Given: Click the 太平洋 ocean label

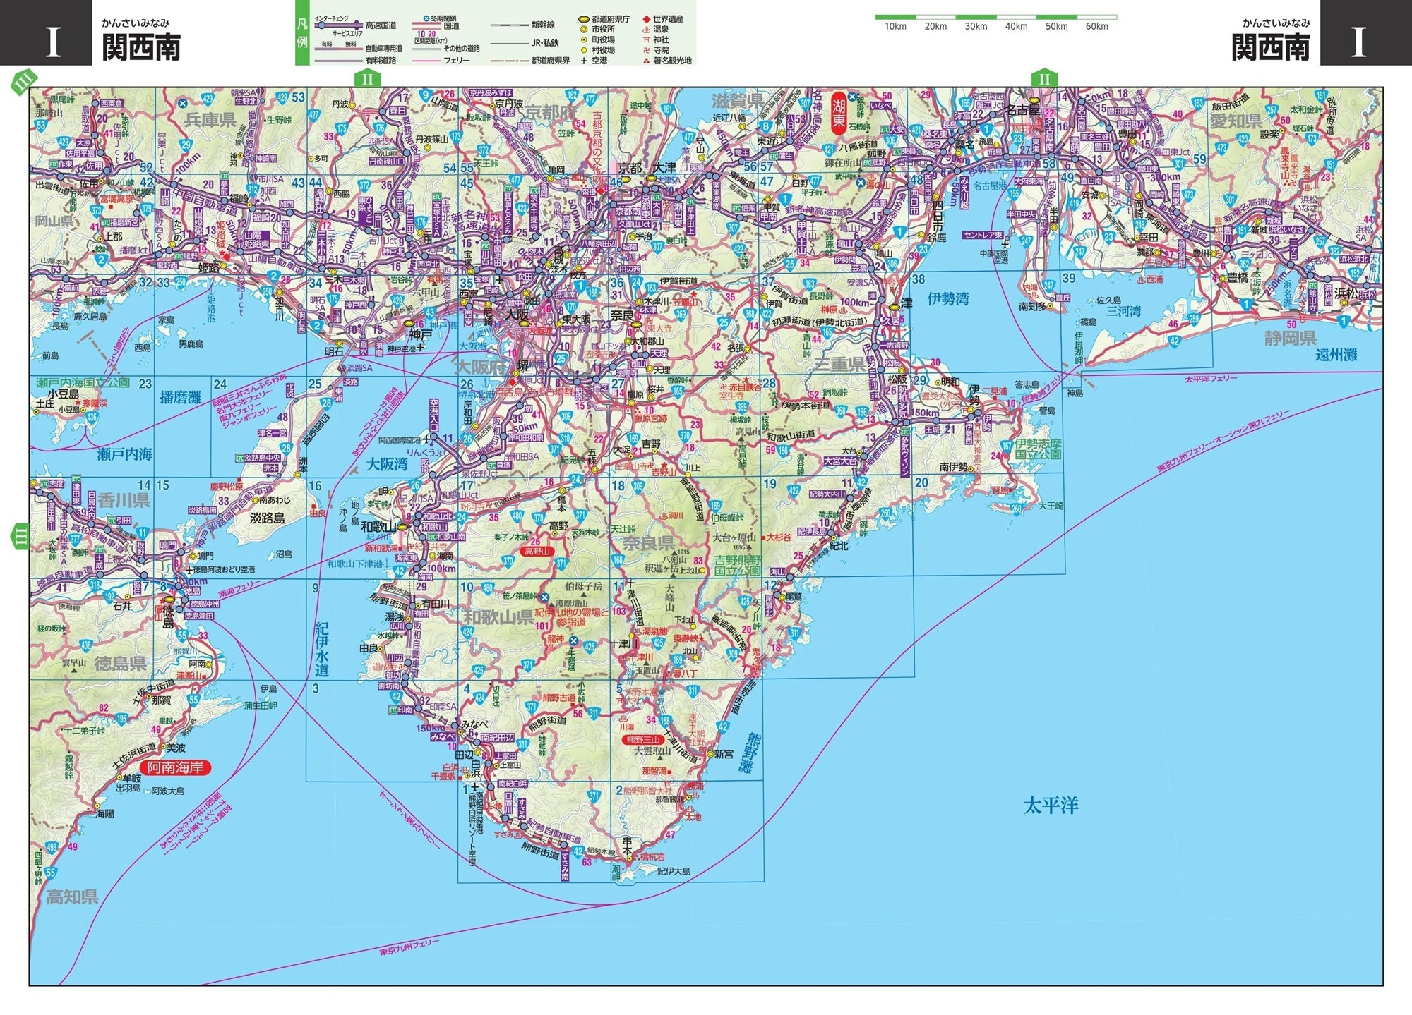Looking at the screenshot, I should coord(1051,806).
